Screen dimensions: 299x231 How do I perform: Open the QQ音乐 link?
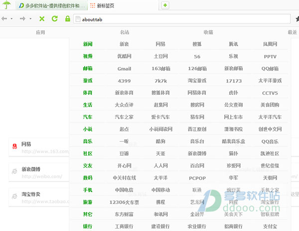270,142
